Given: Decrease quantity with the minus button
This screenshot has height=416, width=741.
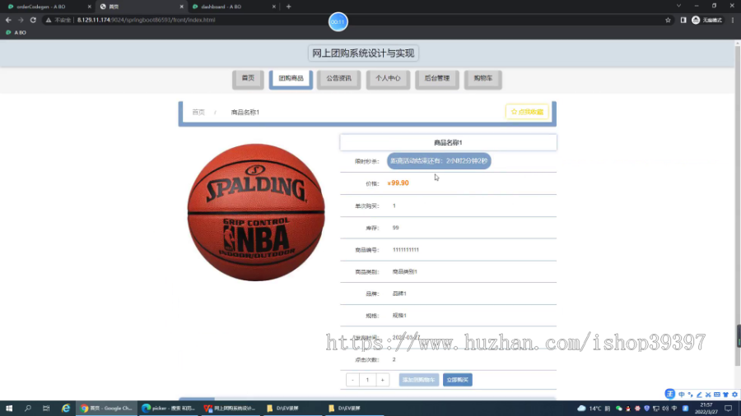Looking at the screenshot, I should pos(352,380).
